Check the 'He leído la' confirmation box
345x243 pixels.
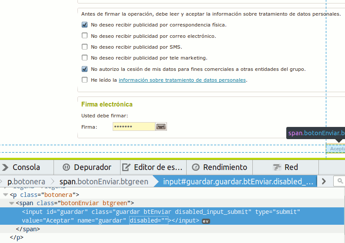tap(85, 80)
